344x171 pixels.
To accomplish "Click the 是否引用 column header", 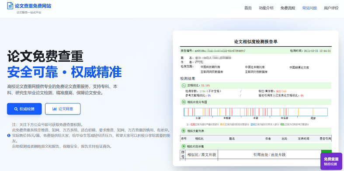I will point(325,139).
